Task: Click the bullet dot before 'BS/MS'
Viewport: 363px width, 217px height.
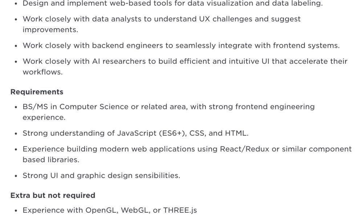Action: tap(16, 107)
